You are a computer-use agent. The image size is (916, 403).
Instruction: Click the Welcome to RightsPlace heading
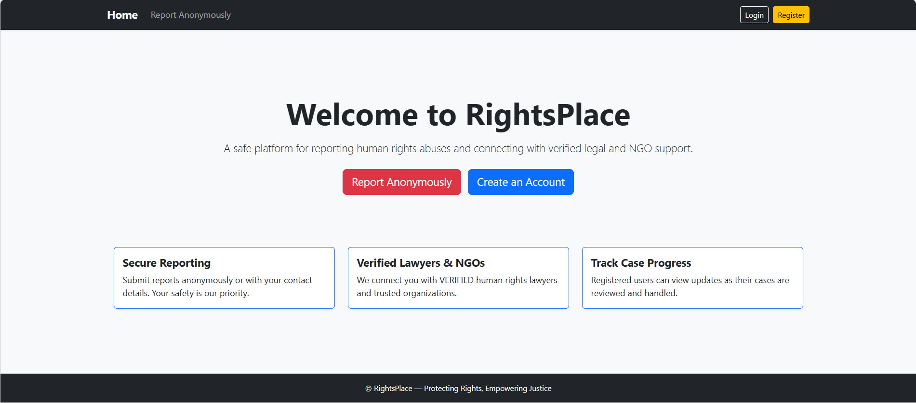coord(458,115)
